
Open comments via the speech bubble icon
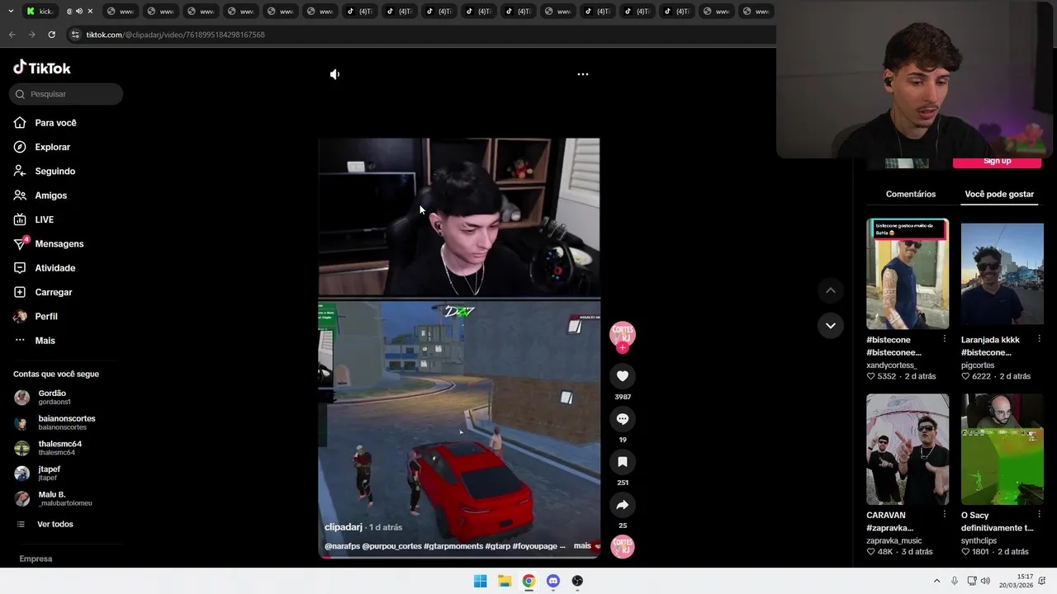(x=623, y=419)
